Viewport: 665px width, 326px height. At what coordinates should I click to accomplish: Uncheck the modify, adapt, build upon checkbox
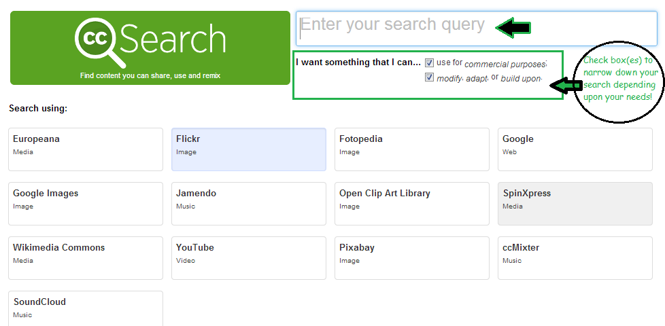(429, 77)
